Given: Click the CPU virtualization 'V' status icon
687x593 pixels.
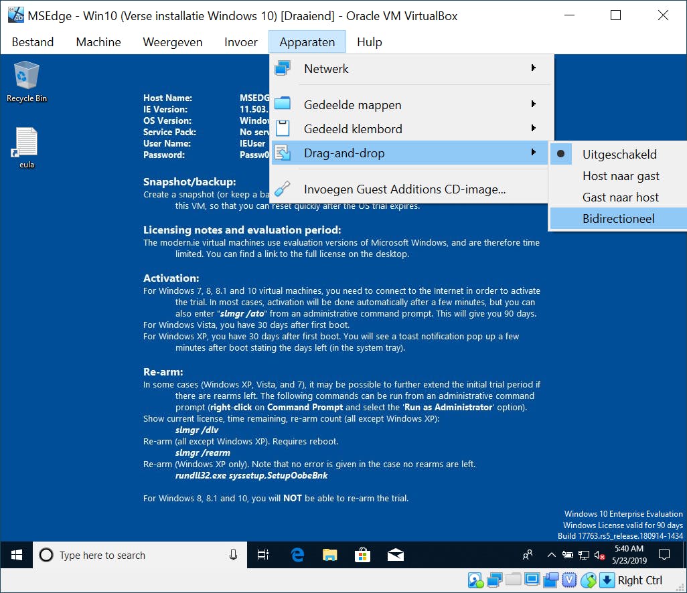Looking at the screenshot, I should (569, 580).
